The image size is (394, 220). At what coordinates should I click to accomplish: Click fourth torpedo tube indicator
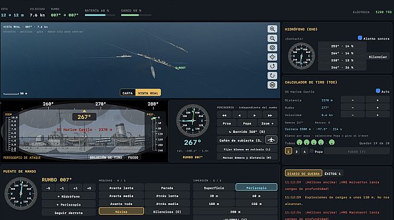[321, 142]
